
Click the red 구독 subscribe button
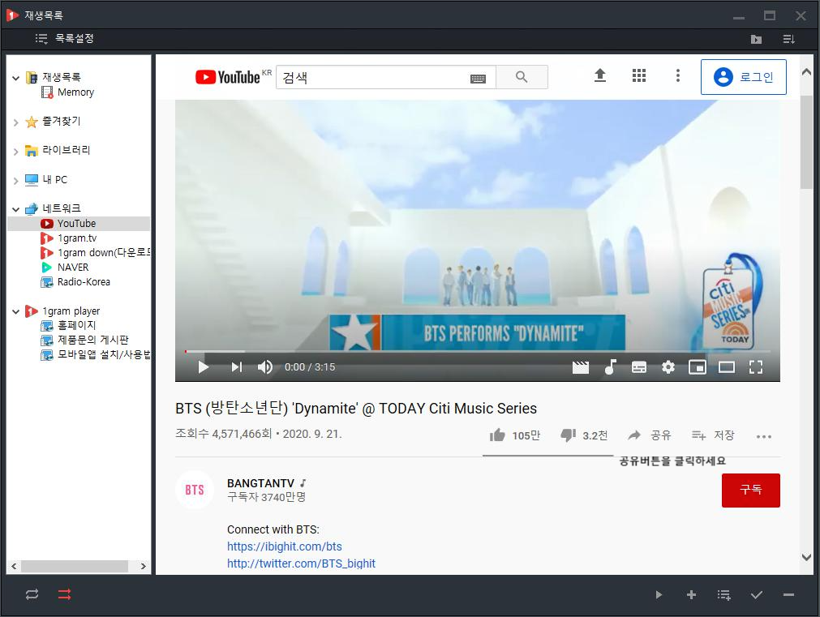pyautogui.click(x=750, y=490)
